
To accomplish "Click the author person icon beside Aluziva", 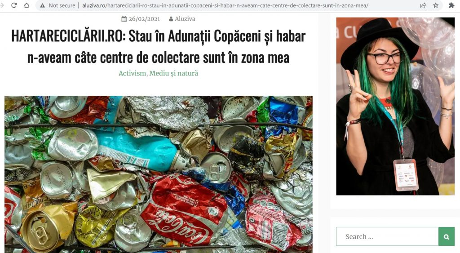I will (171, 19).
